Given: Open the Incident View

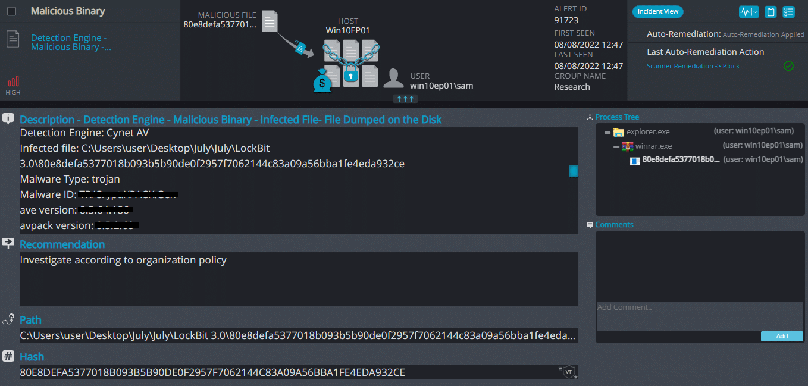Looking at the screenshot, I should (657, 11).
